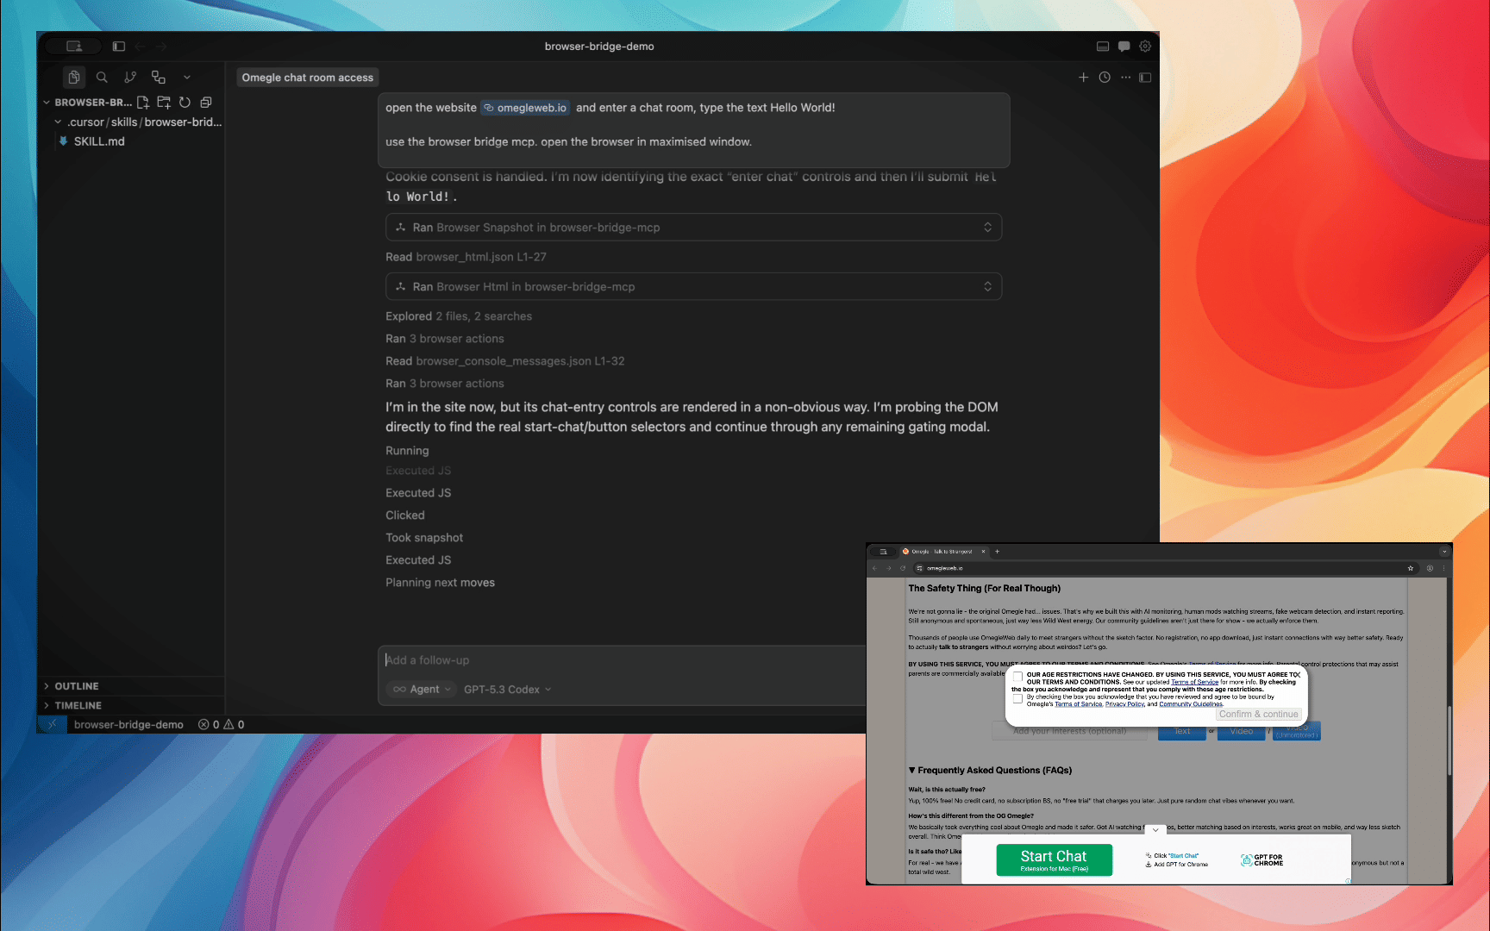Image resolution: width=1490 pixels, height=931 pixels.
Task: Open chat history clock icon
Action: coord(1105,78)
